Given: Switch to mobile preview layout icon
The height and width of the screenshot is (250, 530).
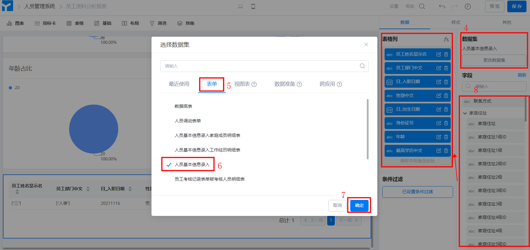Looking at the screenshot, I should (253, 6).
